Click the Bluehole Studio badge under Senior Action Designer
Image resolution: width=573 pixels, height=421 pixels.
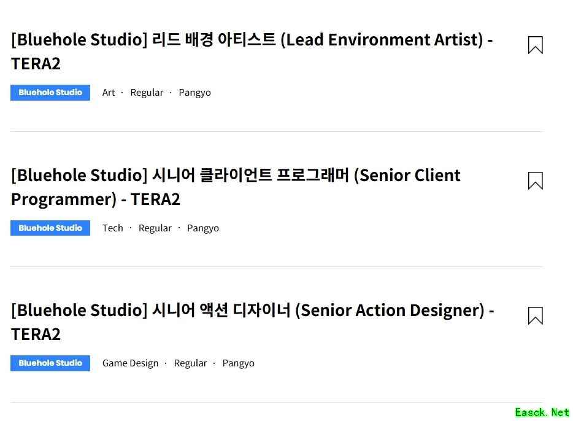[50, 363]
